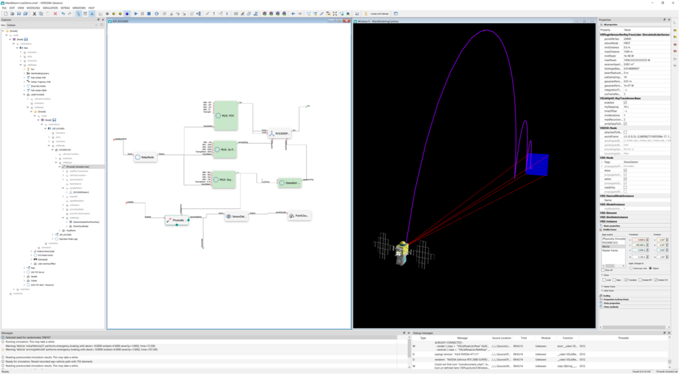Stop the simulation with the Stop icon
679x374 pixels.
click(x=149, y=14)
